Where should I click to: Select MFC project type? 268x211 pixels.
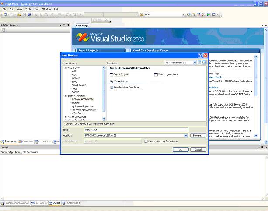tap(74, 82)
